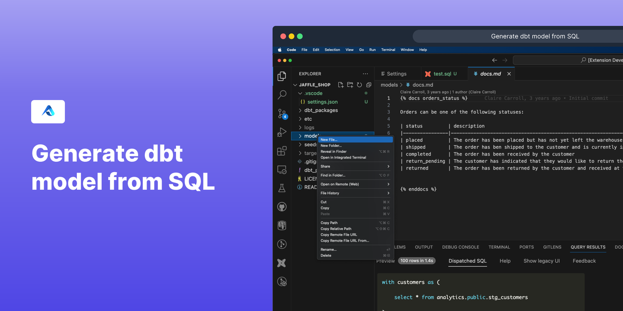Screen dimensions: 623x311
Task: Open the Extensions view icon
Action: 282,151
